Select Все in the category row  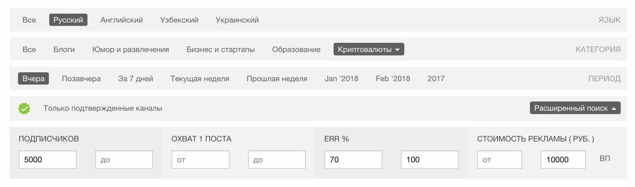[x=29, y=49]
